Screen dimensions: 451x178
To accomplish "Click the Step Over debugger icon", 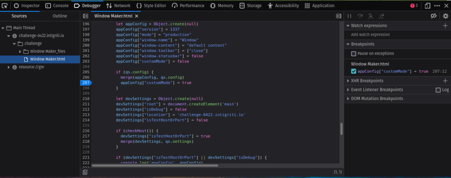I will (360, 16).
